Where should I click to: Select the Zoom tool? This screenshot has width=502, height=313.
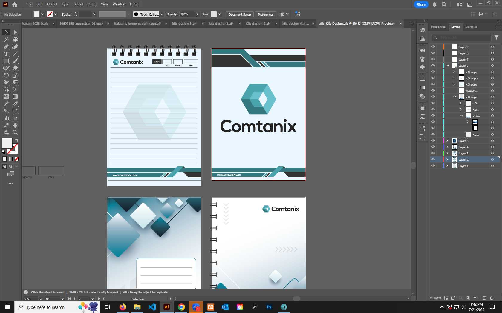(x=16, y=132)
